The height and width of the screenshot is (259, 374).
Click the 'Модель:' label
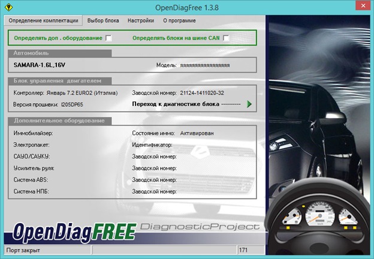pos(167,65)
